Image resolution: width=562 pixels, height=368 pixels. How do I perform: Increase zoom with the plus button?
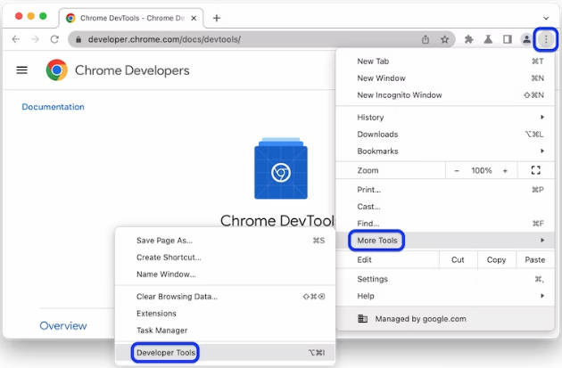[x=505, y=171]
